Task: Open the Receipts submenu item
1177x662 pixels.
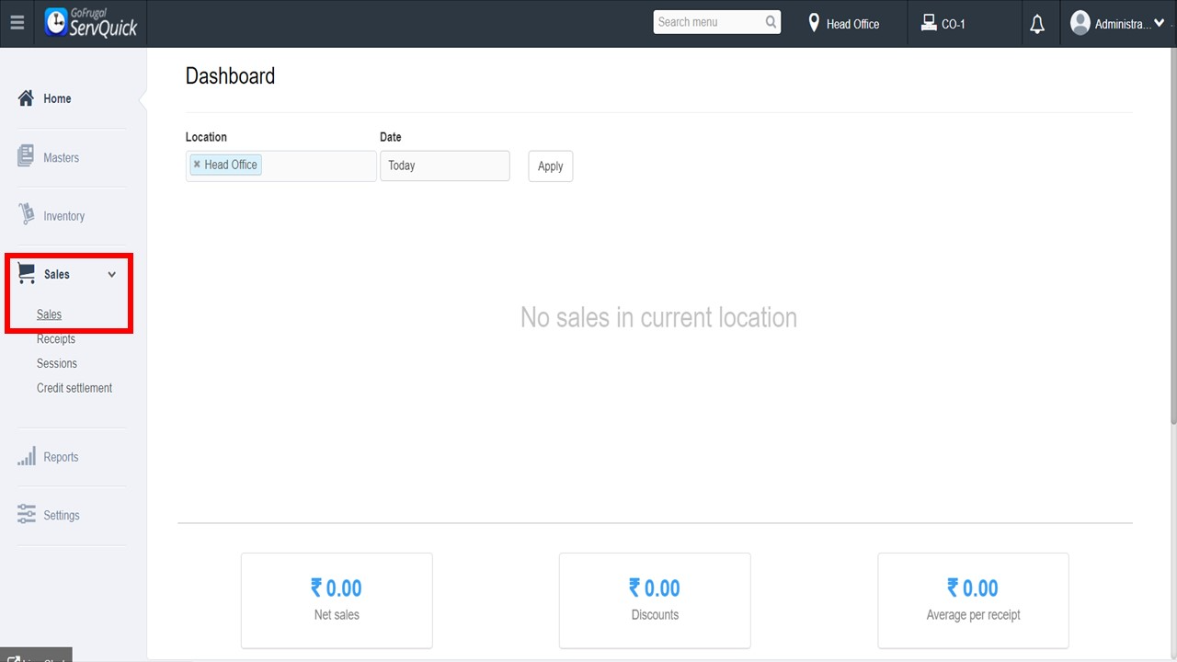Action: click(56, 339)
